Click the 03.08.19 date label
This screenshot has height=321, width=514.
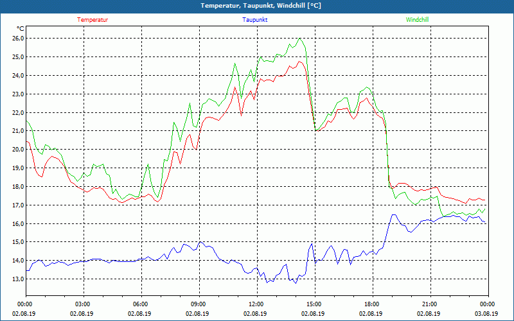click(x=486, y=314)
